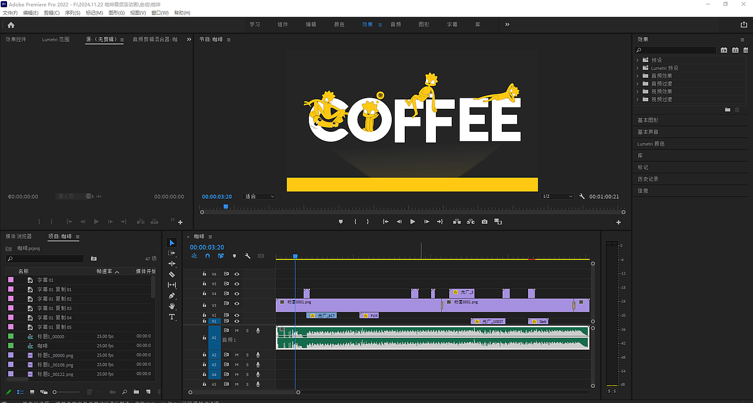Play the sequence in Program monitor
Screen dimensions: 753x403
tap(412, 222)
